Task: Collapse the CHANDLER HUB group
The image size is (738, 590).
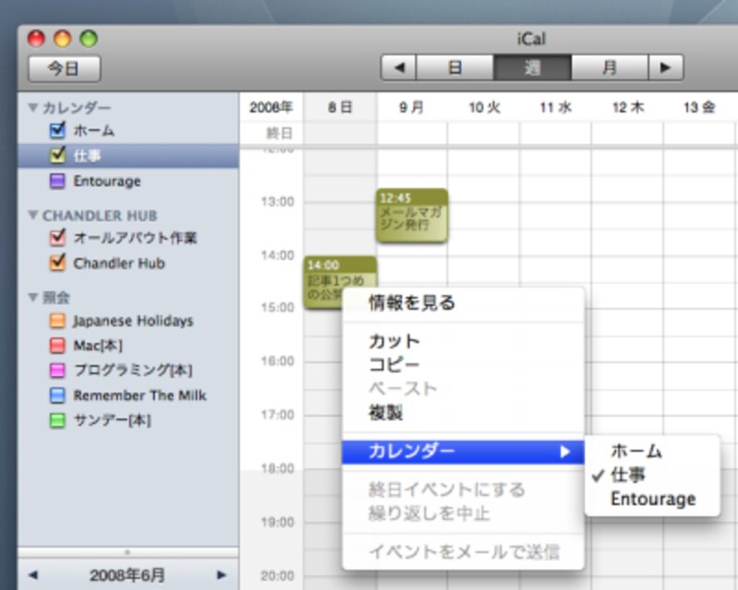Action: 33,217
